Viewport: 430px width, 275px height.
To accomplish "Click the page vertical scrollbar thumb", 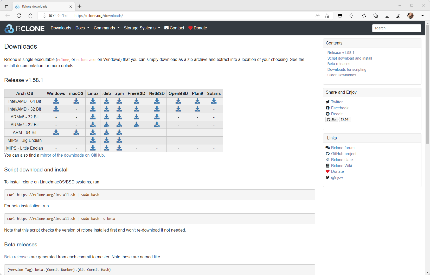I will pyautogui.click(x=427, y=84).
